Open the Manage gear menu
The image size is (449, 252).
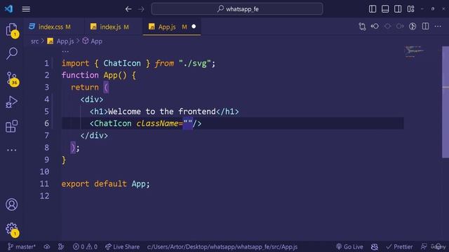click(12, 229)
